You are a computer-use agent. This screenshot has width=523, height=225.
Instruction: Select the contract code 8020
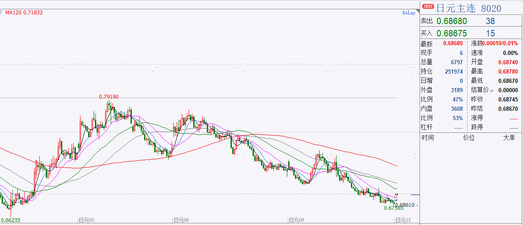click(x=491, y=8)
